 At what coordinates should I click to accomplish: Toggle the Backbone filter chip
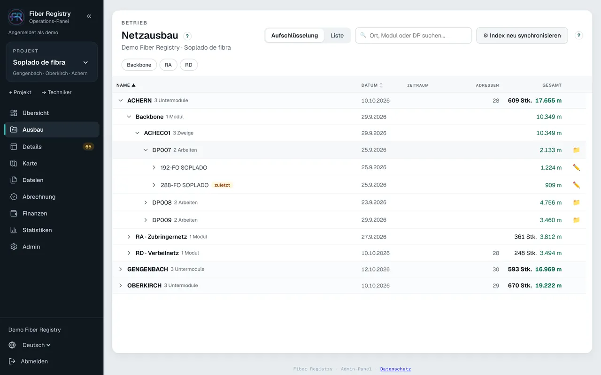point(139,65)
